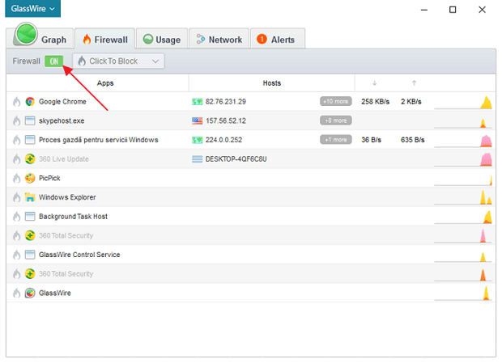The width and height of the screenshot is (502, 363).
Task: Click the Google Chrome app icon
Action: [30, 102]
